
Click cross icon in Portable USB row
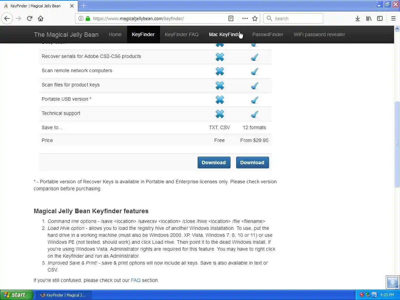point(219,100)
